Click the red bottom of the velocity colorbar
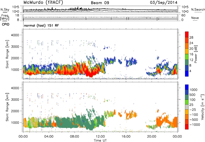 pyautogui.click(x=187, y=127)
